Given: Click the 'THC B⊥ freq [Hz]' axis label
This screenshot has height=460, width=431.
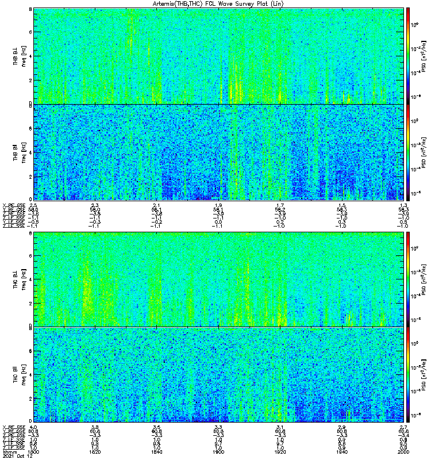Looking at the screenshot, I should pos(20,279).
